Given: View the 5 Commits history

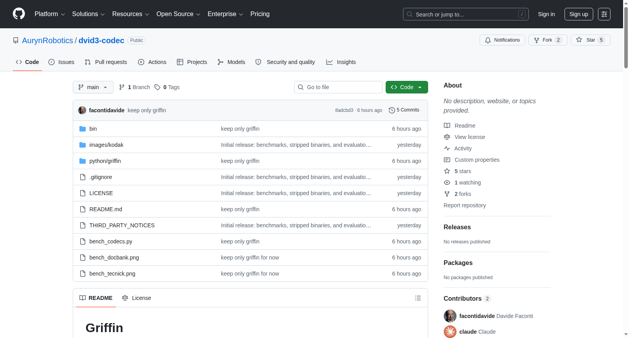Looking at the screenshot, I should pyautogui.click(x=404, y=110).
